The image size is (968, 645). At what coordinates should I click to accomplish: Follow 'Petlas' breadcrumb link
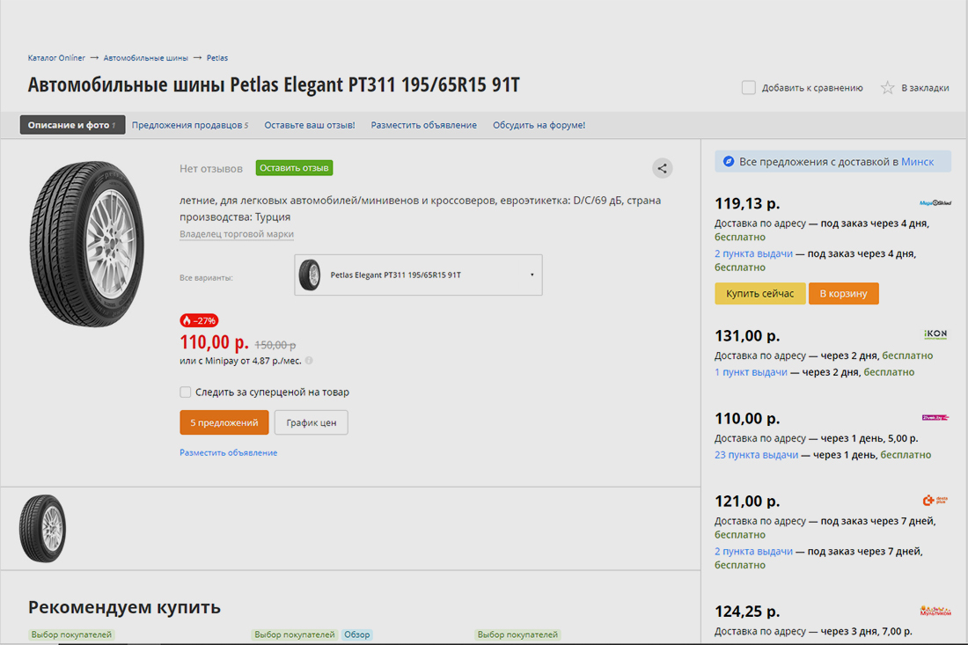point(216,58)
